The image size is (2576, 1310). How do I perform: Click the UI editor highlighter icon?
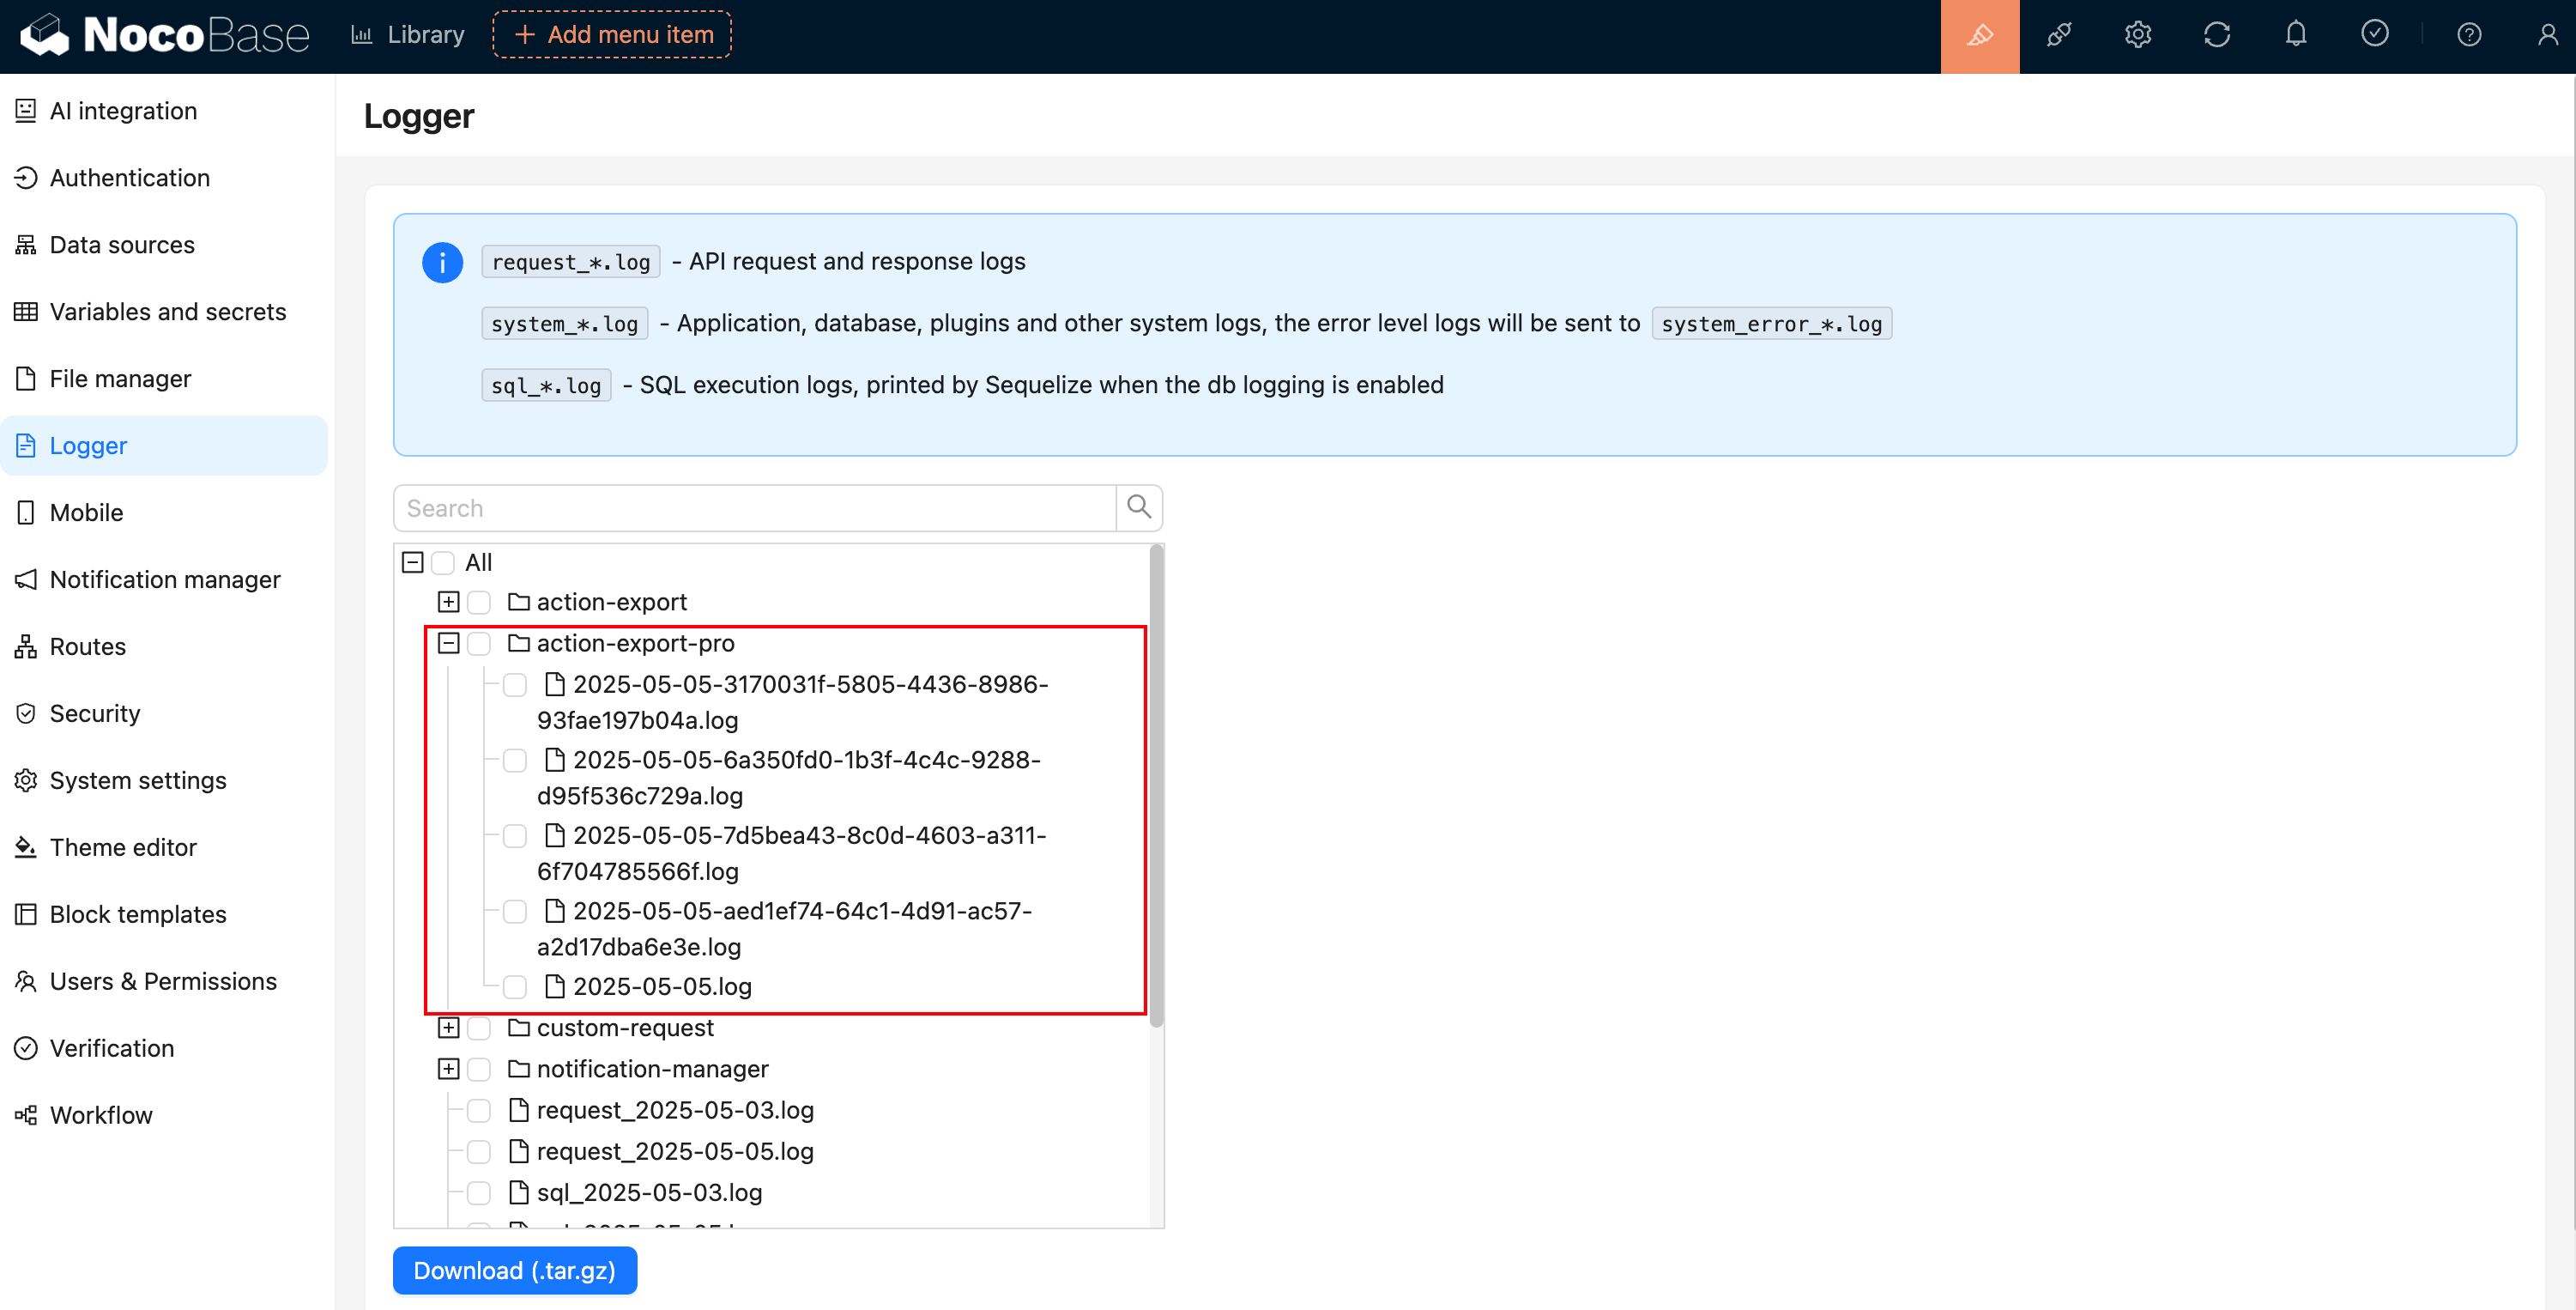click(x=1979, y=36)
